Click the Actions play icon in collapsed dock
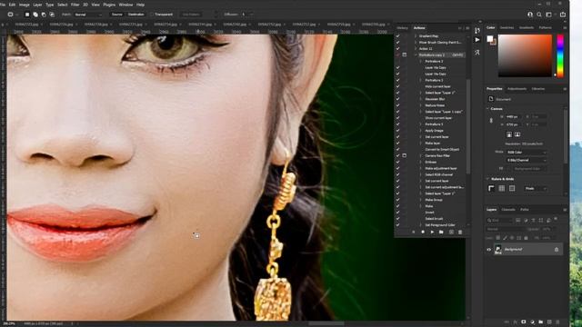 pos(477,40)
